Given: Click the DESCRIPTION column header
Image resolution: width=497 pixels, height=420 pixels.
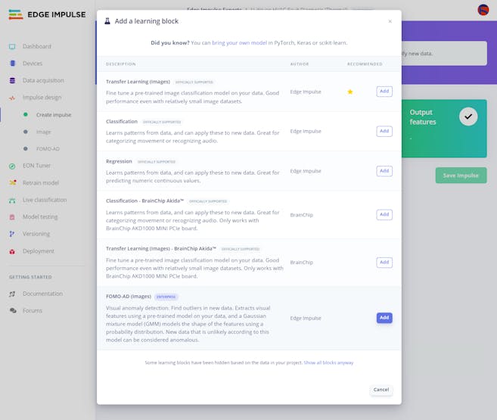Looking at the screenshot, I should point(121,64).
